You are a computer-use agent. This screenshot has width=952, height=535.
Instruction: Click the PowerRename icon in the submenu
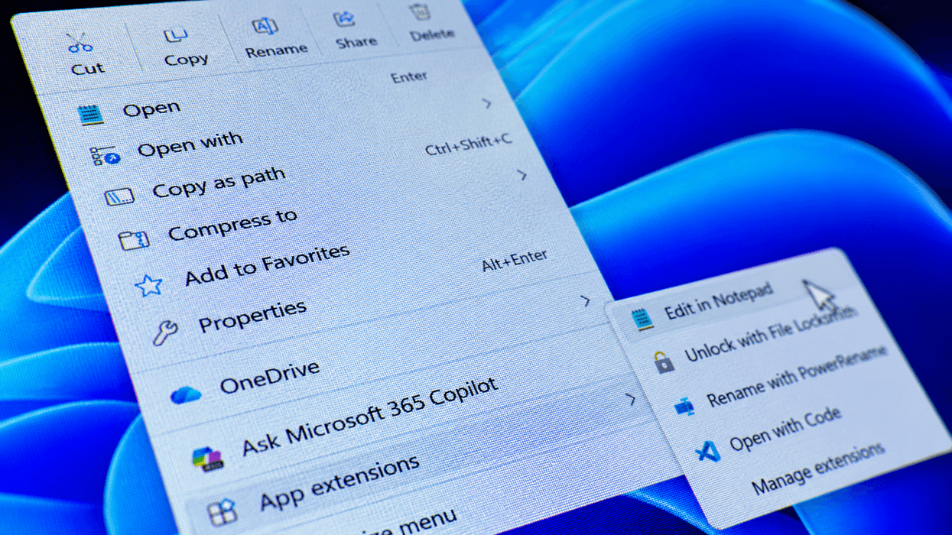tap(684, 407)
